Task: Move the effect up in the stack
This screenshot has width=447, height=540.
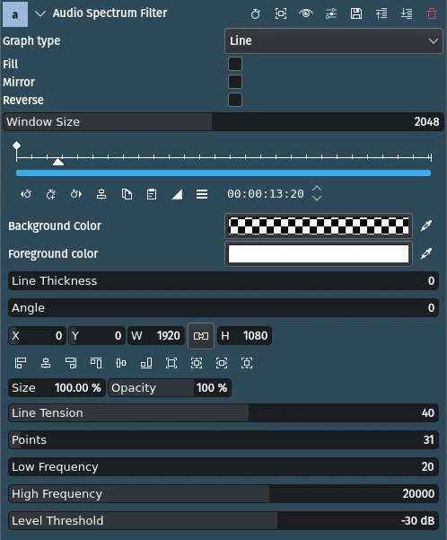Action: [x=381, y=13]
